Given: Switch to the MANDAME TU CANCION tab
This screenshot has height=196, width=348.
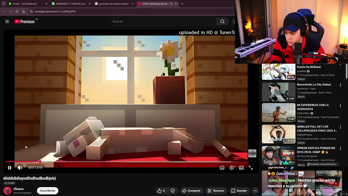Looking at the screenshot, I should (x=71, y=4).
